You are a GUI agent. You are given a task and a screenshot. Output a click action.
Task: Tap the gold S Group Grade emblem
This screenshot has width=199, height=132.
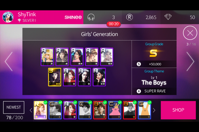click(x=153, y=53)
